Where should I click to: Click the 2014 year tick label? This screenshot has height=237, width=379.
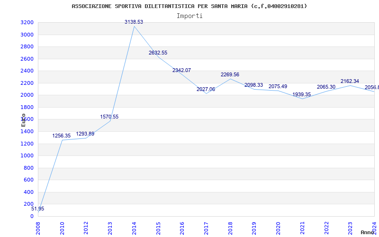134,228
